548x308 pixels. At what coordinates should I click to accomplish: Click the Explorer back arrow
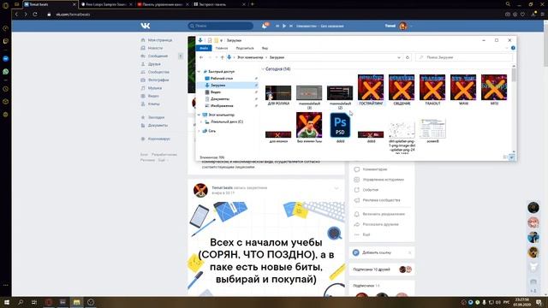[201, 57]
